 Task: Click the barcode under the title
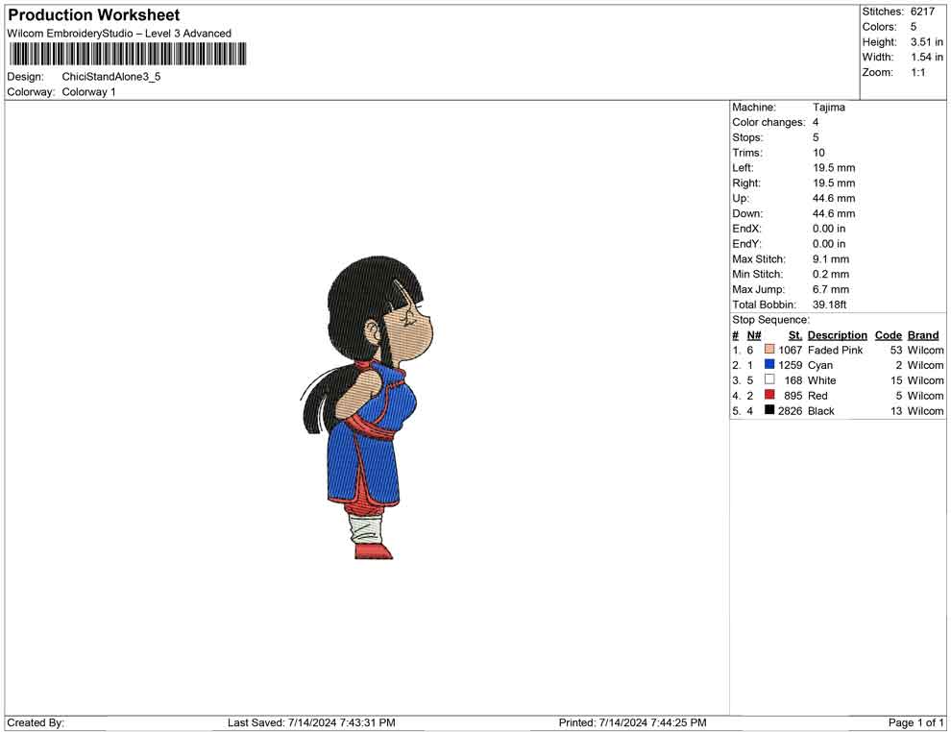pyautogui.click(x=128, y=54)
